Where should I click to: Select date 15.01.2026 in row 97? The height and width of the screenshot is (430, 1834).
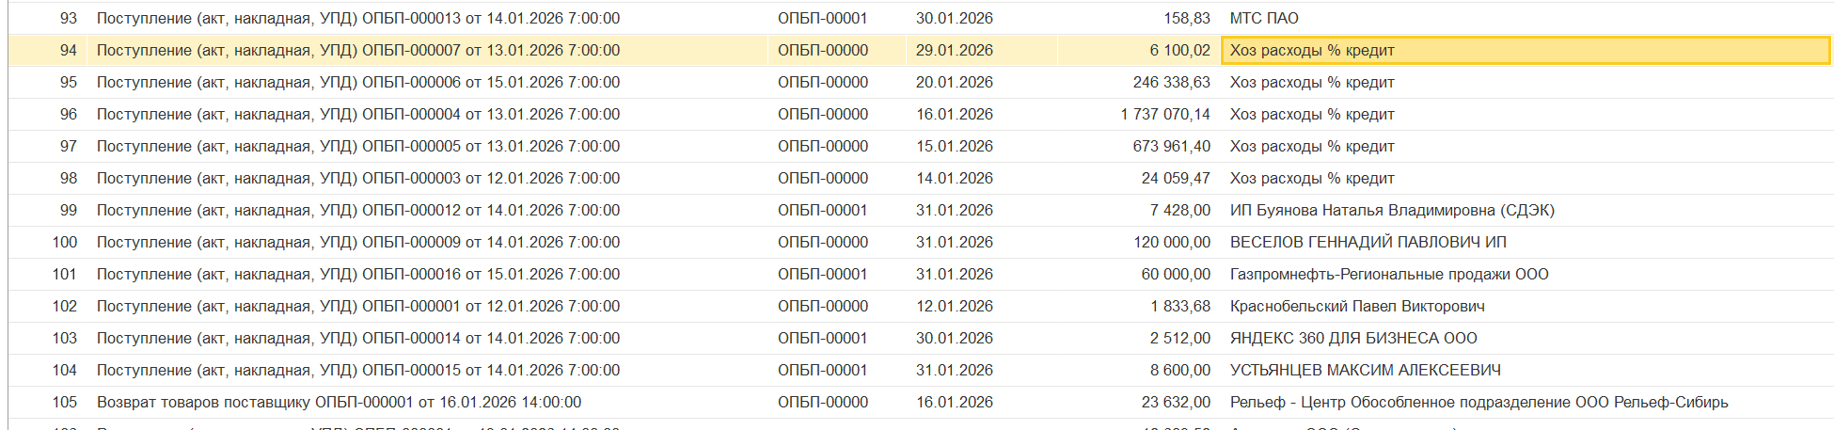954,147
